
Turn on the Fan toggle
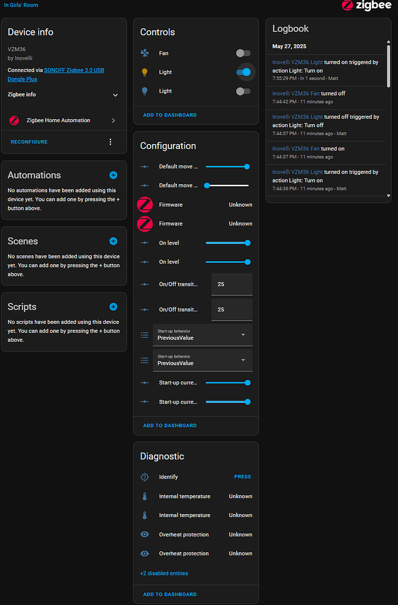243,53
